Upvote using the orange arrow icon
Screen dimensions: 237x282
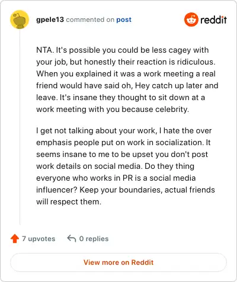point(15,239)
